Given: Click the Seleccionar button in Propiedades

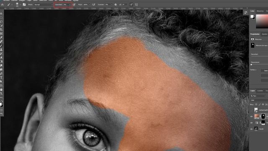Looking at the screenshot, I should [x=265, y=70].
